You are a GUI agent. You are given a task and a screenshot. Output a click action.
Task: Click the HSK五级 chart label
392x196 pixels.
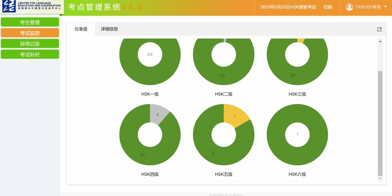point(224,175)
